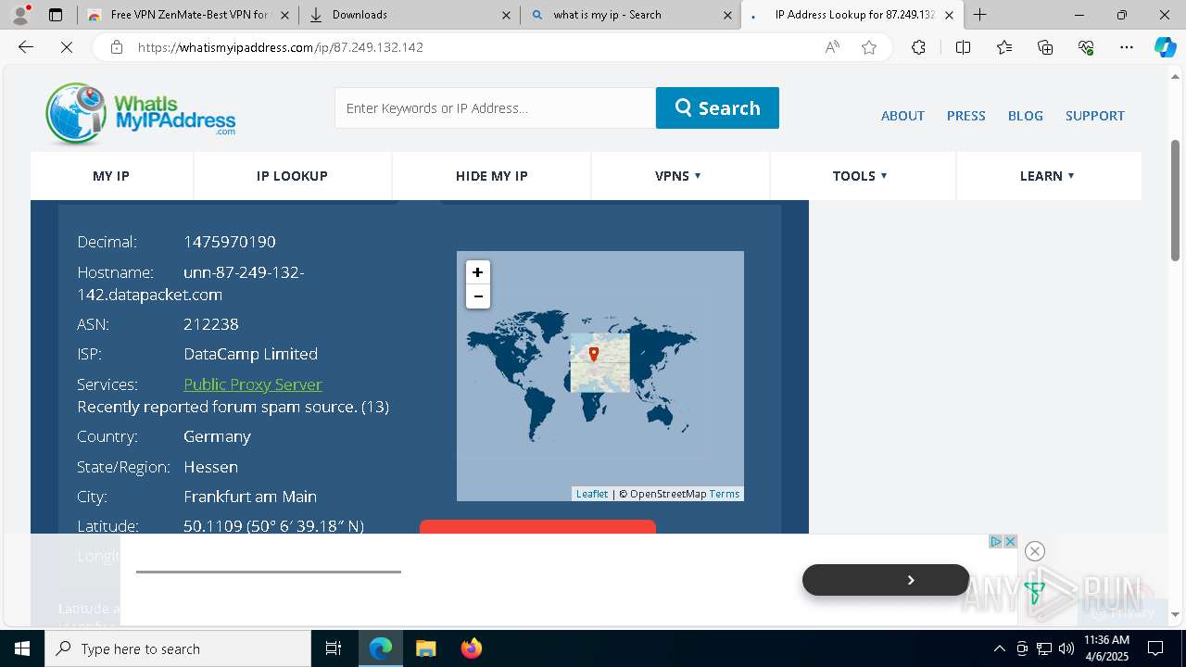Expand the VPNS dropdown menu
This screenshot has width=1186, height=667.
pos(678,176)
